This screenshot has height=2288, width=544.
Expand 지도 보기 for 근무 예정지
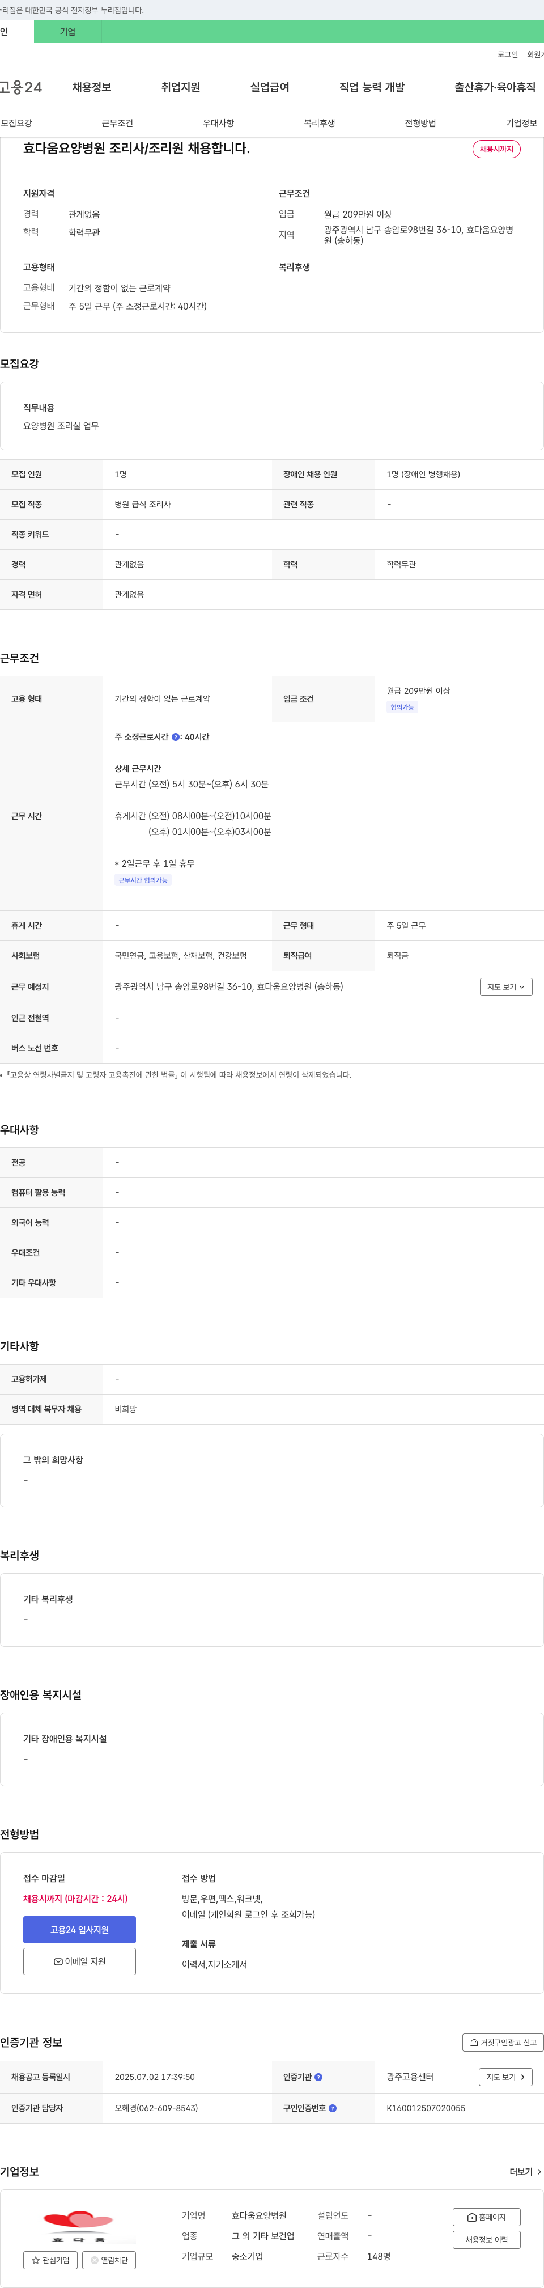pyautogui.click(x=506, y=987)
